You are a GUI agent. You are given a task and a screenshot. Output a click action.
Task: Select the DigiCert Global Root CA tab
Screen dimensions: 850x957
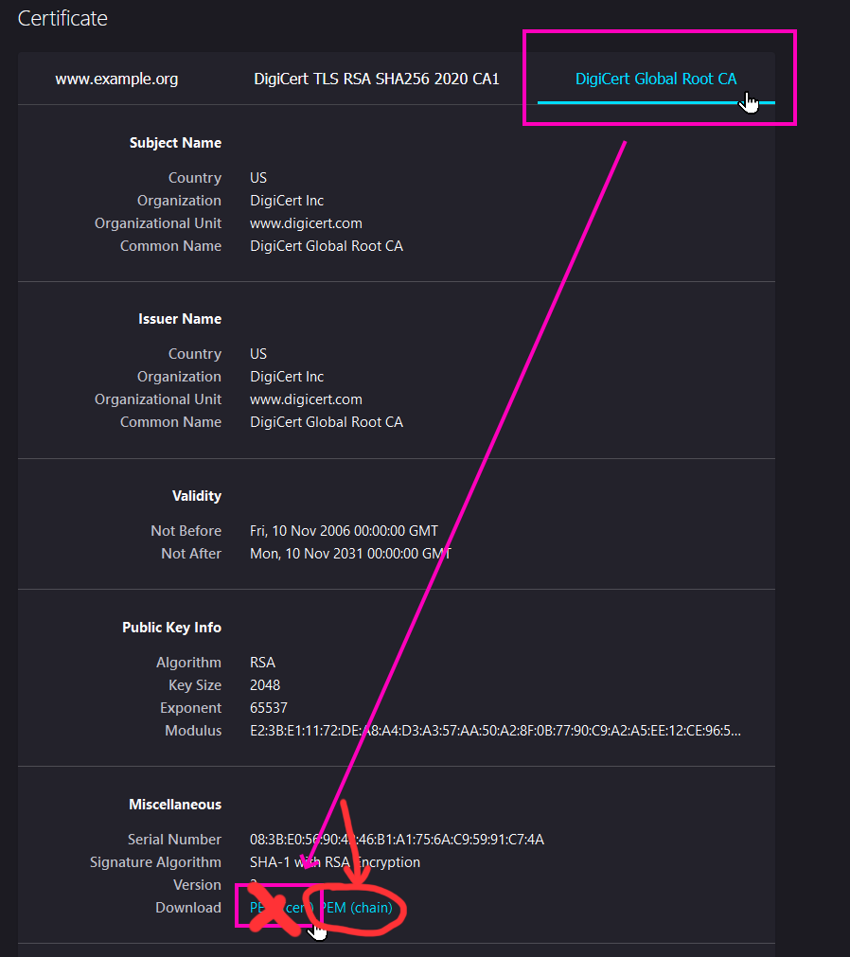656,79
